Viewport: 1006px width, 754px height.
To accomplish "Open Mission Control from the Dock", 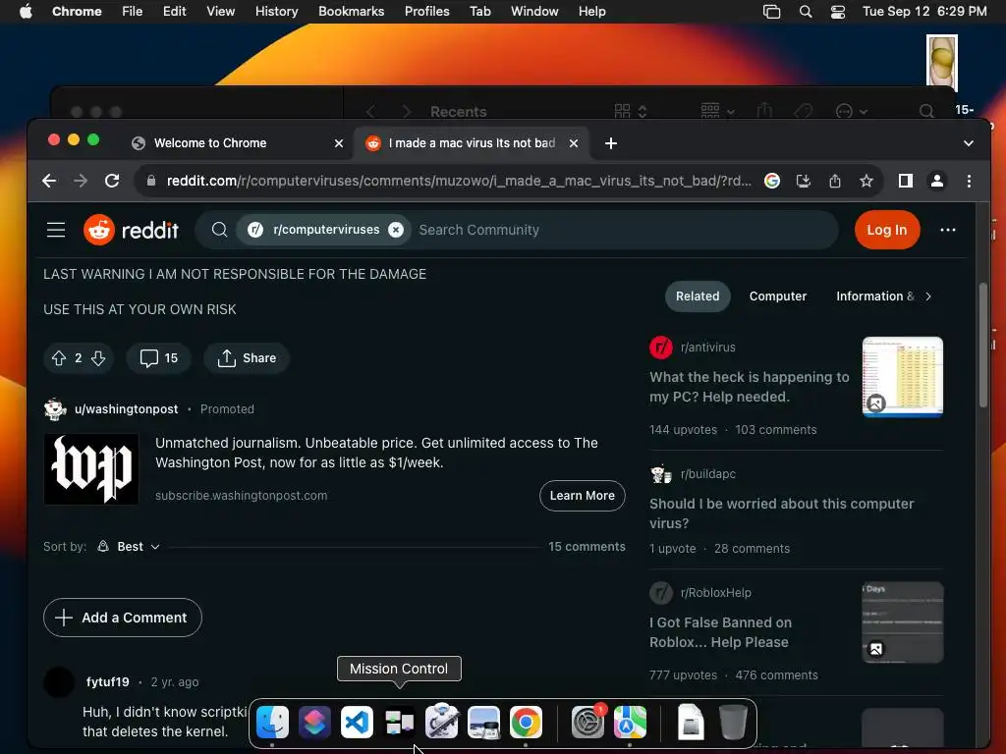I will pos(399,722).
